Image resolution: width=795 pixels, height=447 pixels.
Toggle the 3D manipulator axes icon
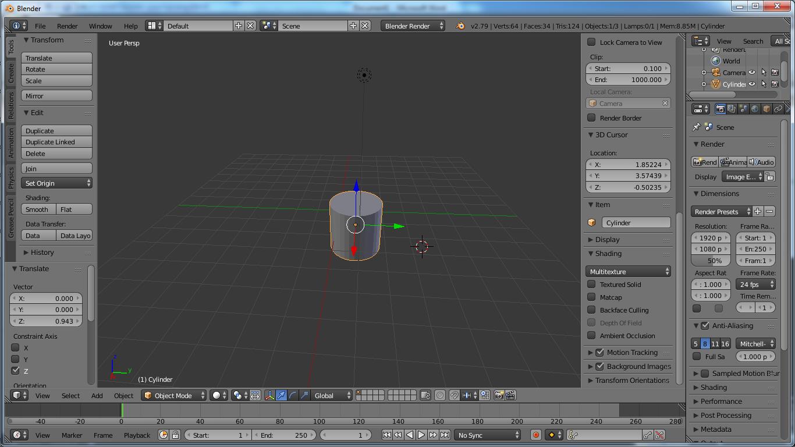click(269, 395)
